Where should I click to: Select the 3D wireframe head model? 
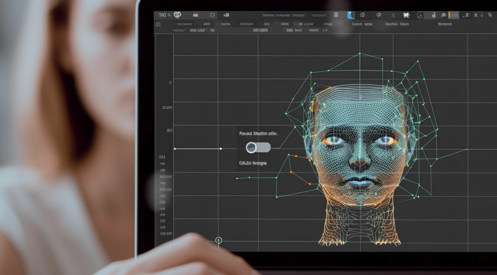point(360,164)
